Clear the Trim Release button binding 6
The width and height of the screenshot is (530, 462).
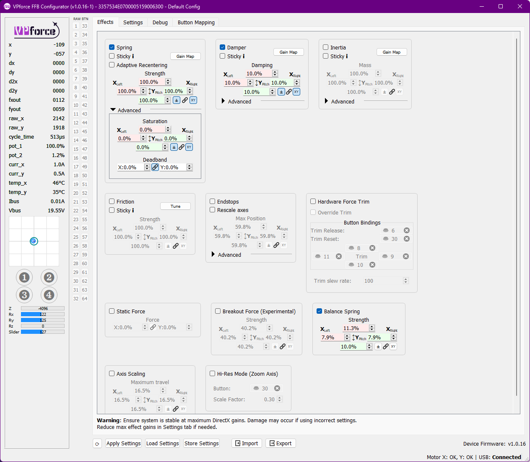(x=406, y=230)
